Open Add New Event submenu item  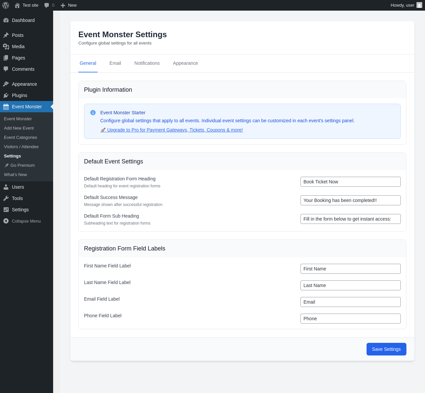pos(19,128)
